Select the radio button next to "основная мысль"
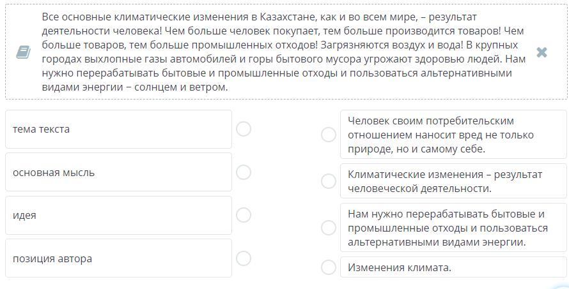Viewport: 569px width, 289px height. [244, 172]
